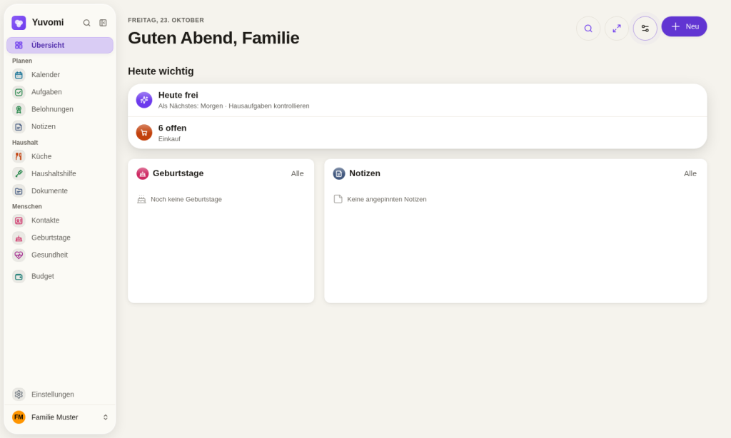Show all Geburtstage via Alle link

click(x=298, y=173)
